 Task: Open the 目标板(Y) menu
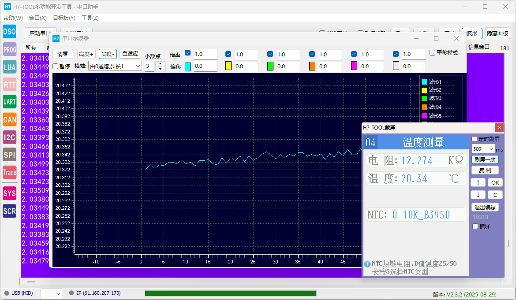[64, 18]
